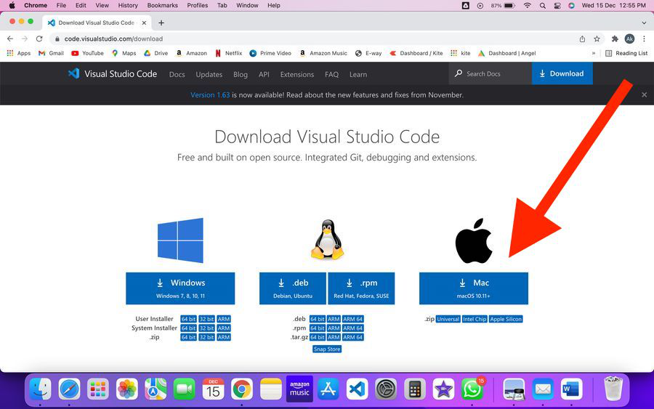Go to Updates in site navigation
Screen dimensions: 654x409
[x=209, y=74]
